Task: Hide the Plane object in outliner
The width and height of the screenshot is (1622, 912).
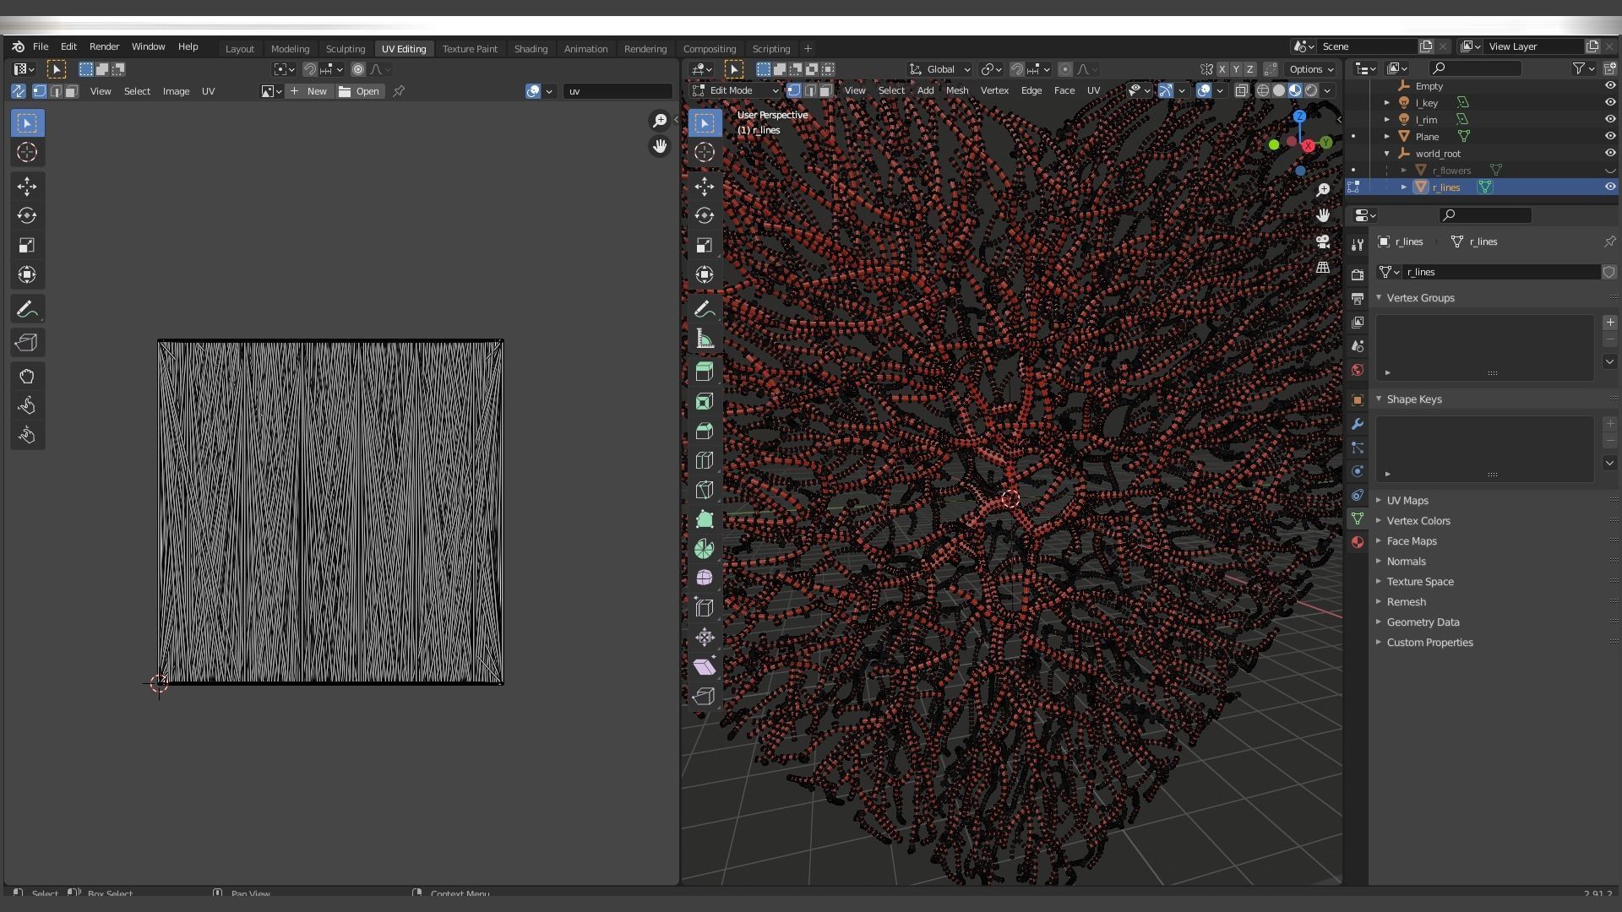Action: [x=1610, y=136]
